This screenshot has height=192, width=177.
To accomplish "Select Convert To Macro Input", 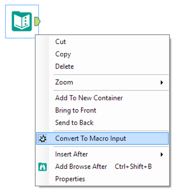I will [x=91, y=138].
